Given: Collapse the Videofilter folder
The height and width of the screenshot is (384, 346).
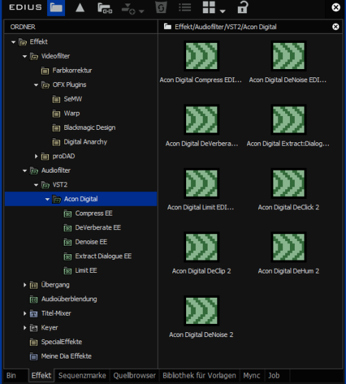Looking at the screenshot, I should tap(24, 57).
